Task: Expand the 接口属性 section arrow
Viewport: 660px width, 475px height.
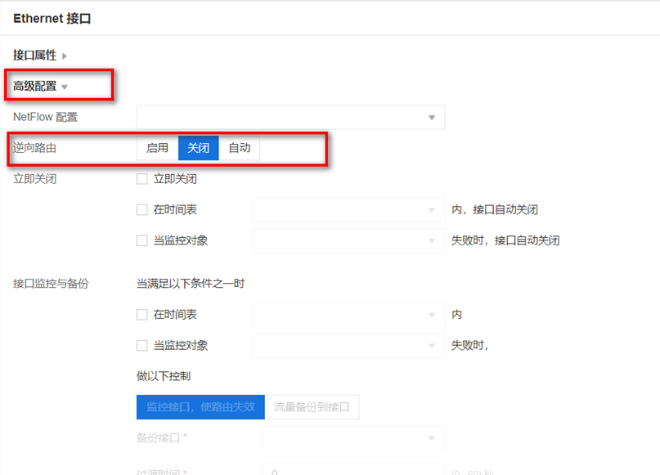Action: (65, 56)
